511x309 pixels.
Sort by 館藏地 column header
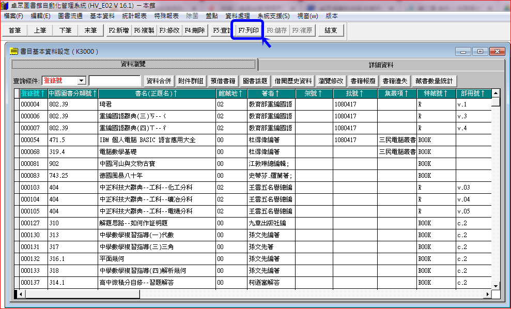coord(231,94)
